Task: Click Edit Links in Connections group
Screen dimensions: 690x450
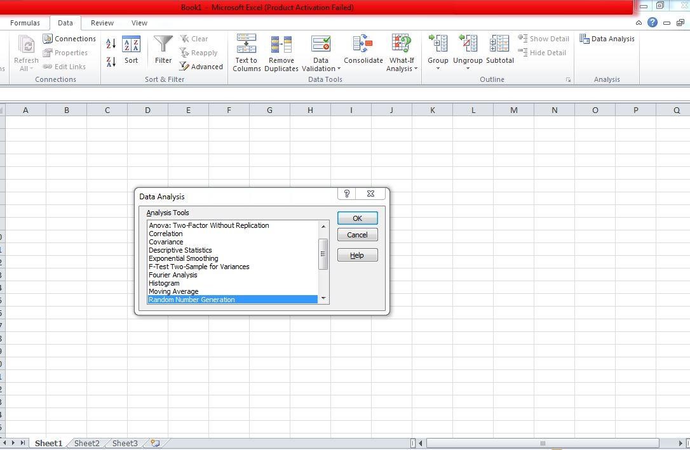Action: coord(64,67)
